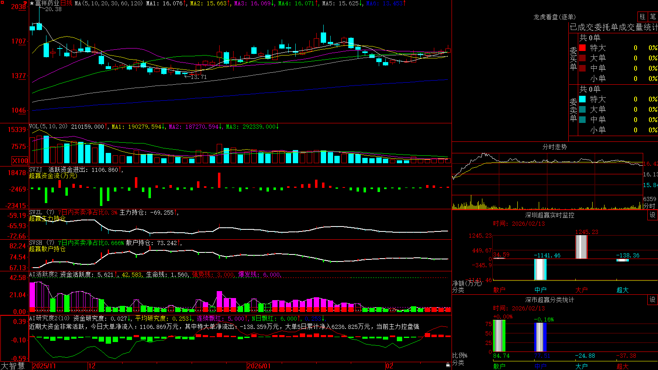658x370 pixels.
Task: Open 设 settings for 深圳超赢实时监控
Action: [653, 215]
